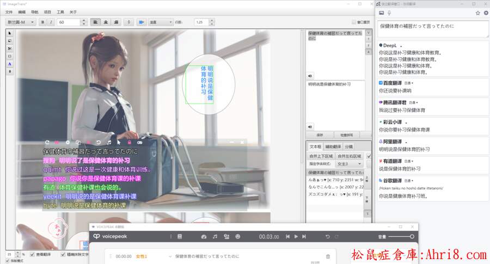Open the 新兰圆-M font dropdown

click(x=21, y=22)
